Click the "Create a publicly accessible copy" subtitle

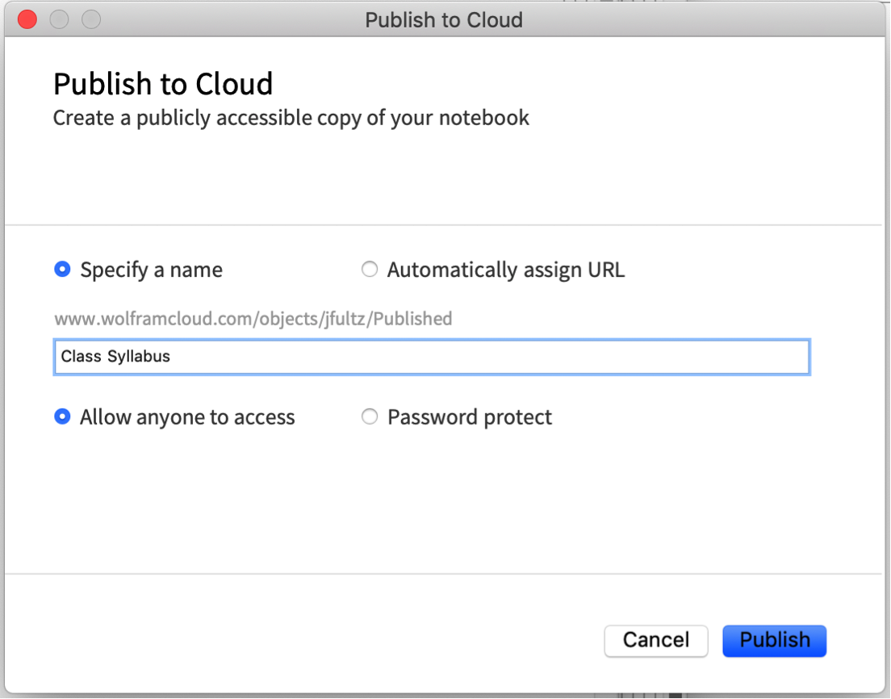[291, 118]
